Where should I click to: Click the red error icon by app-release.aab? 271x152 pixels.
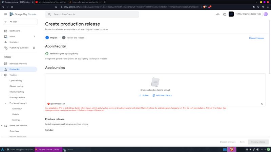[48, 104]
